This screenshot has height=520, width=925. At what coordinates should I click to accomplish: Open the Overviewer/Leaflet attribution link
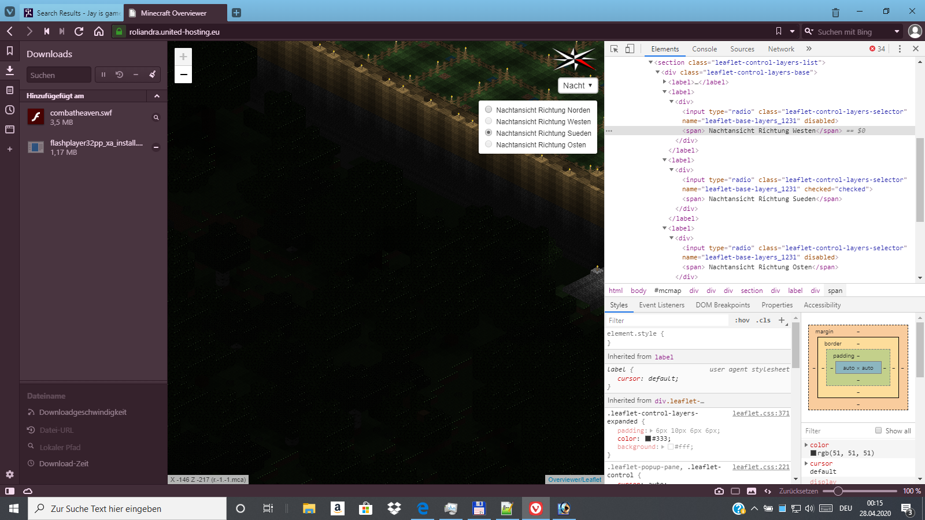pyautogui.click(x=575, y=480)
